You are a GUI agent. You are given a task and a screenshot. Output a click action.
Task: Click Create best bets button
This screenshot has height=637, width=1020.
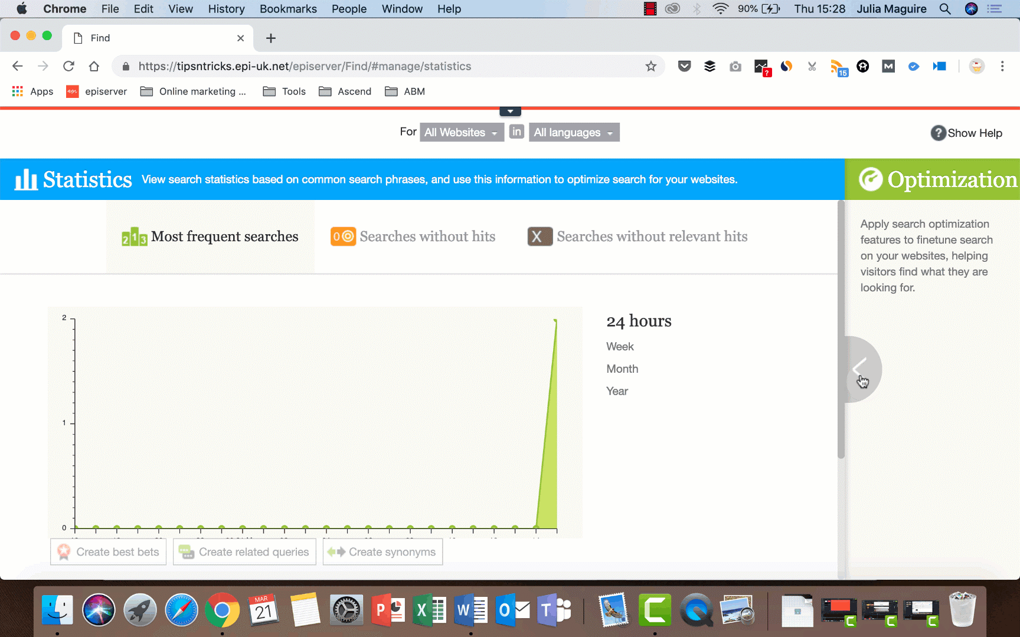click(x=109, y=552)
